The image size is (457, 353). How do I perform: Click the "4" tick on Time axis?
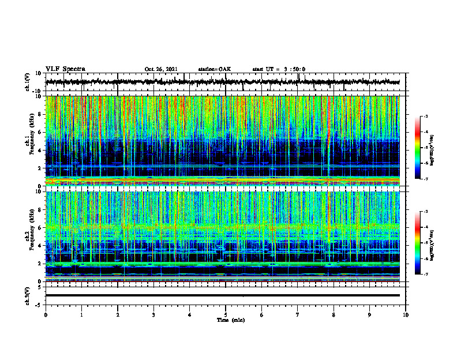coord(190,315)
